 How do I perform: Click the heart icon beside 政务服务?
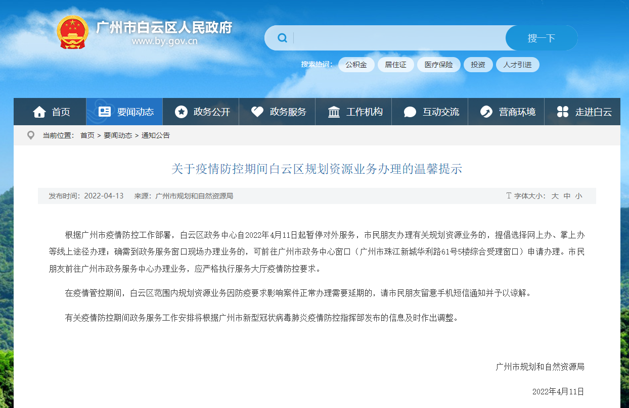(x=257, y=112)
